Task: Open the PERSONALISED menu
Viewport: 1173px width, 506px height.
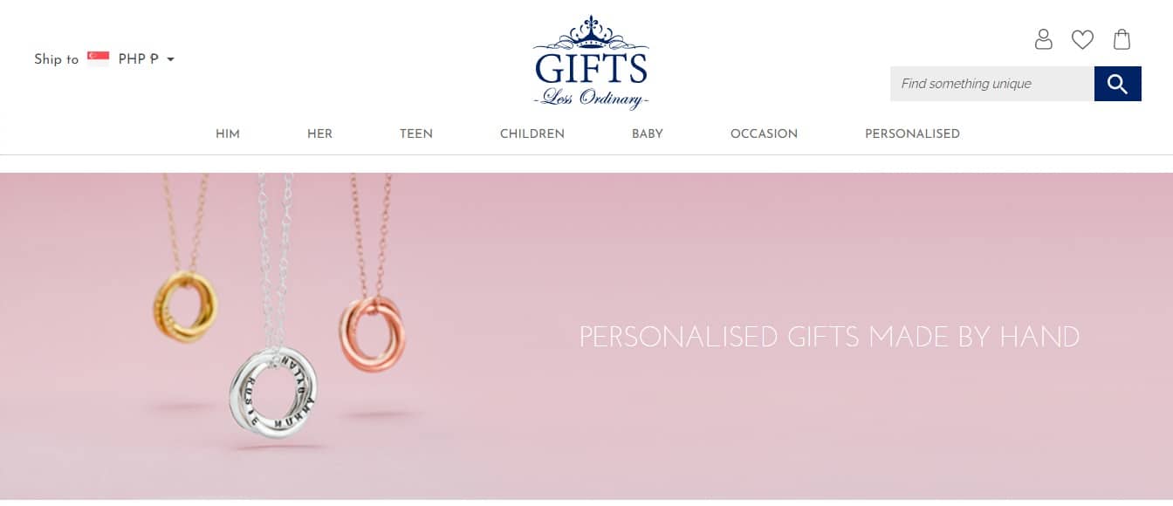Action: pos(912,133)
